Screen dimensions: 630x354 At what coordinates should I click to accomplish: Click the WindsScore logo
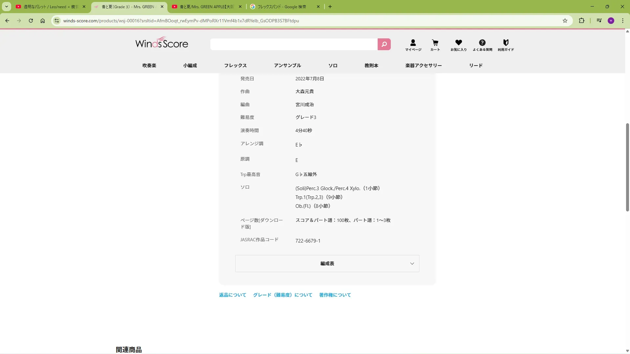(x=162, y=43)
